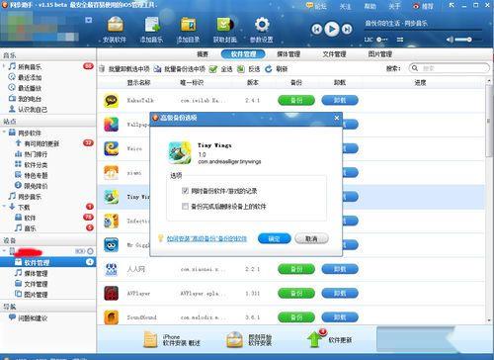The height and width of the screenshot is (360, 494).
Task: Check 同时备份软件/游戏的记录 checkbox
Action: [x=185, y=191]
